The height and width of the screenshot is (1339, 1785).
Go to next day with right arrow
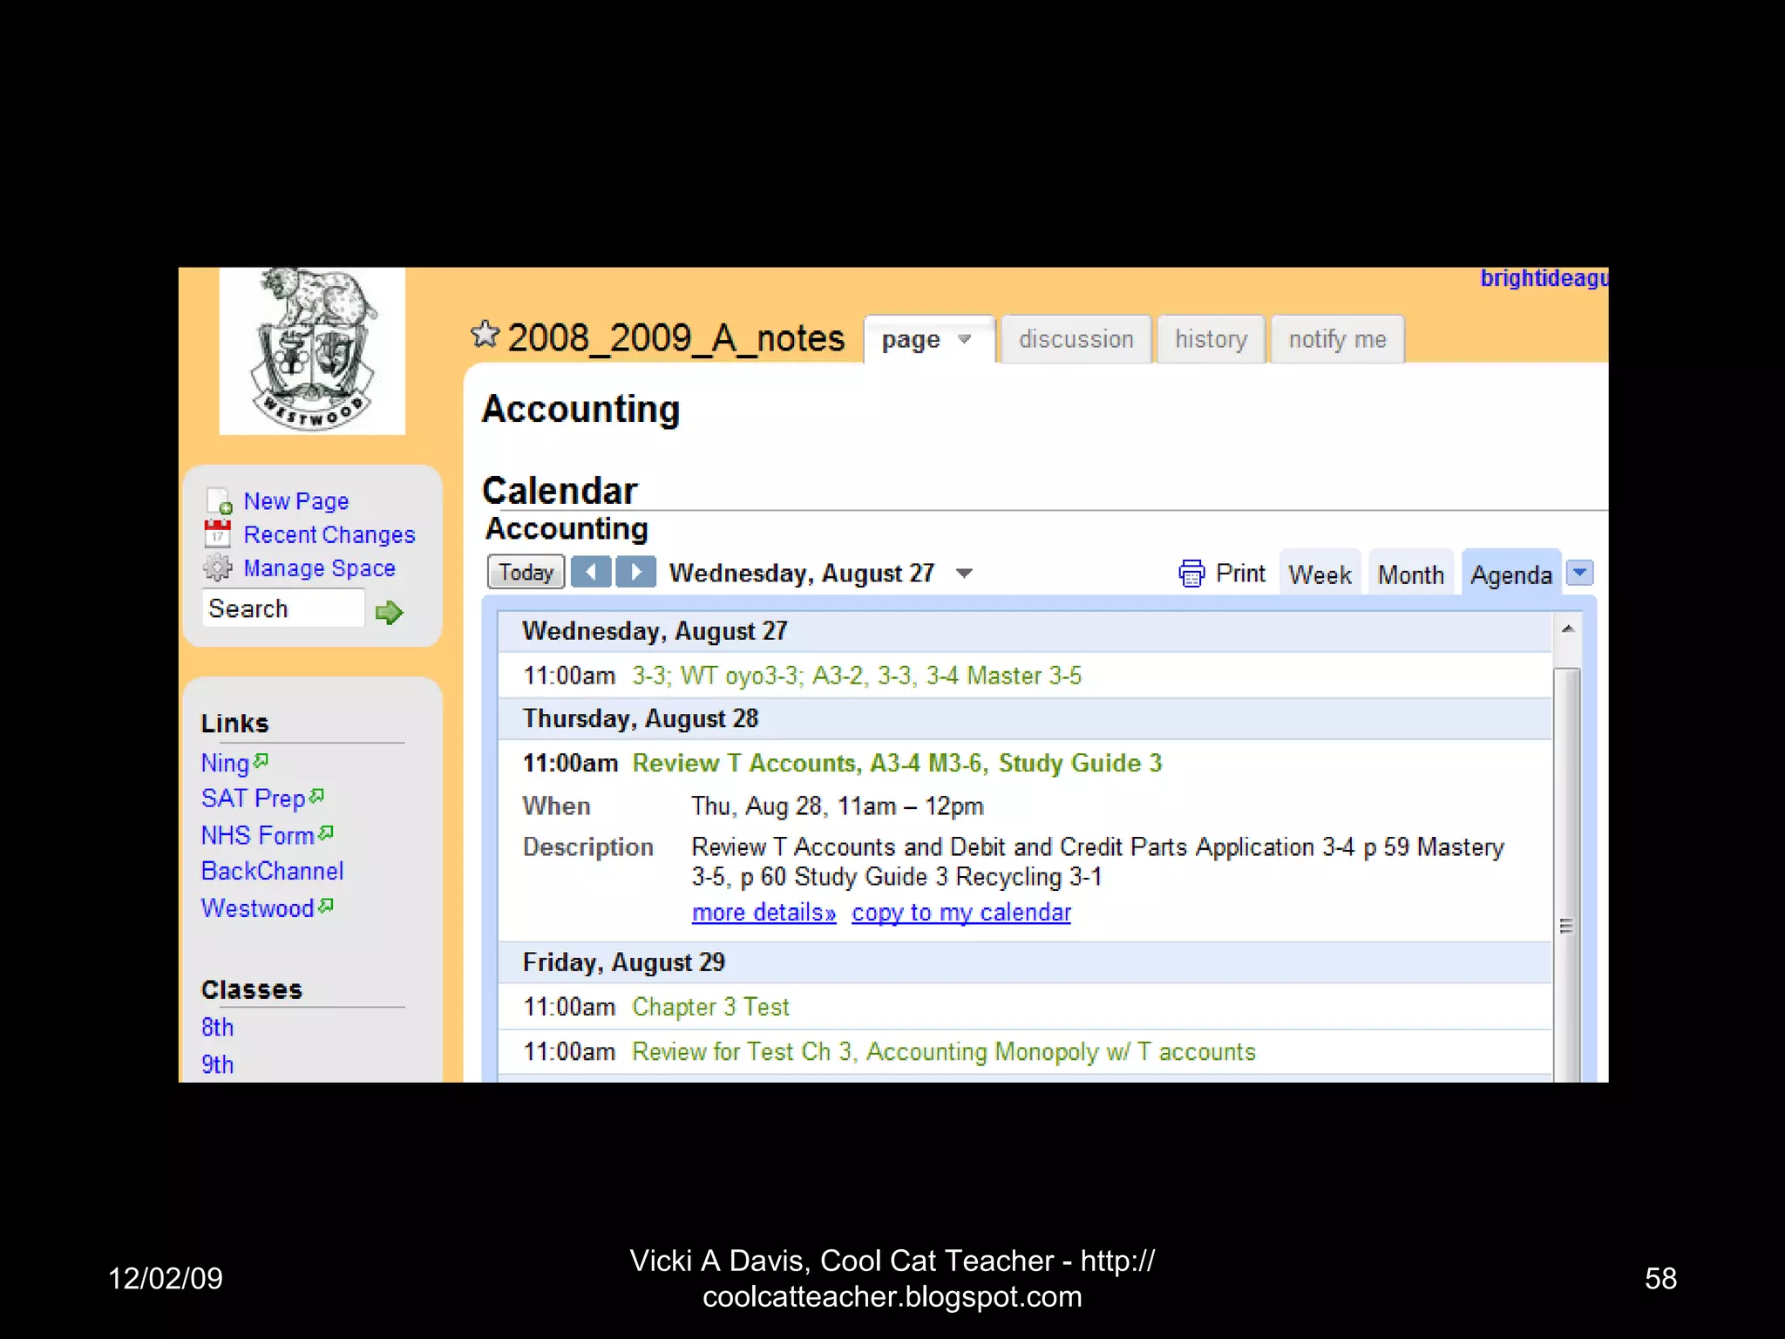tap(636, 573)
